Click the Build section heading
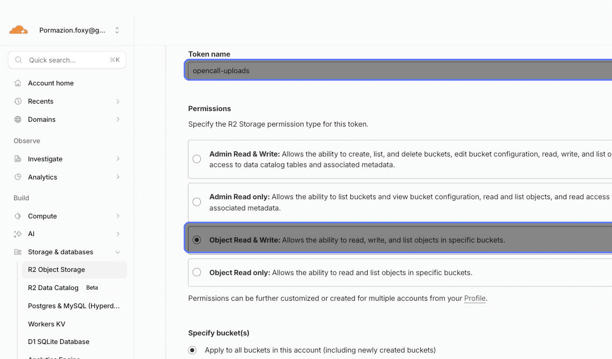Screen dimensions: 612x359 click(x=21, y=198)
